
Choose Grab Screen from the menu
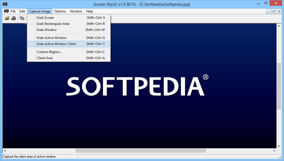pos(69,17)
